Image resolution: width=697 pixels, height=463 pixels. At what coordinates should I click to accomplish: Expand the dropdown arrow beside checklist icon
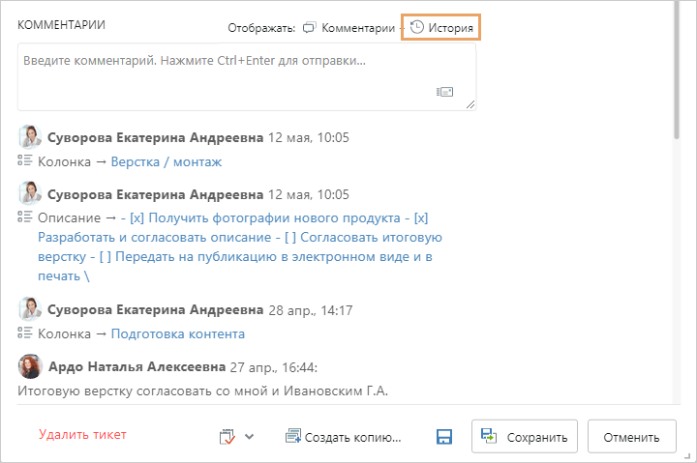[x=249, y=436]
